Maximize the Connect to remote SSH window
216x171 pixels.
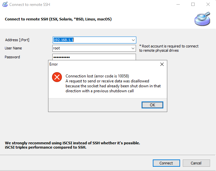pyautogui.click(x=193, y=5)
